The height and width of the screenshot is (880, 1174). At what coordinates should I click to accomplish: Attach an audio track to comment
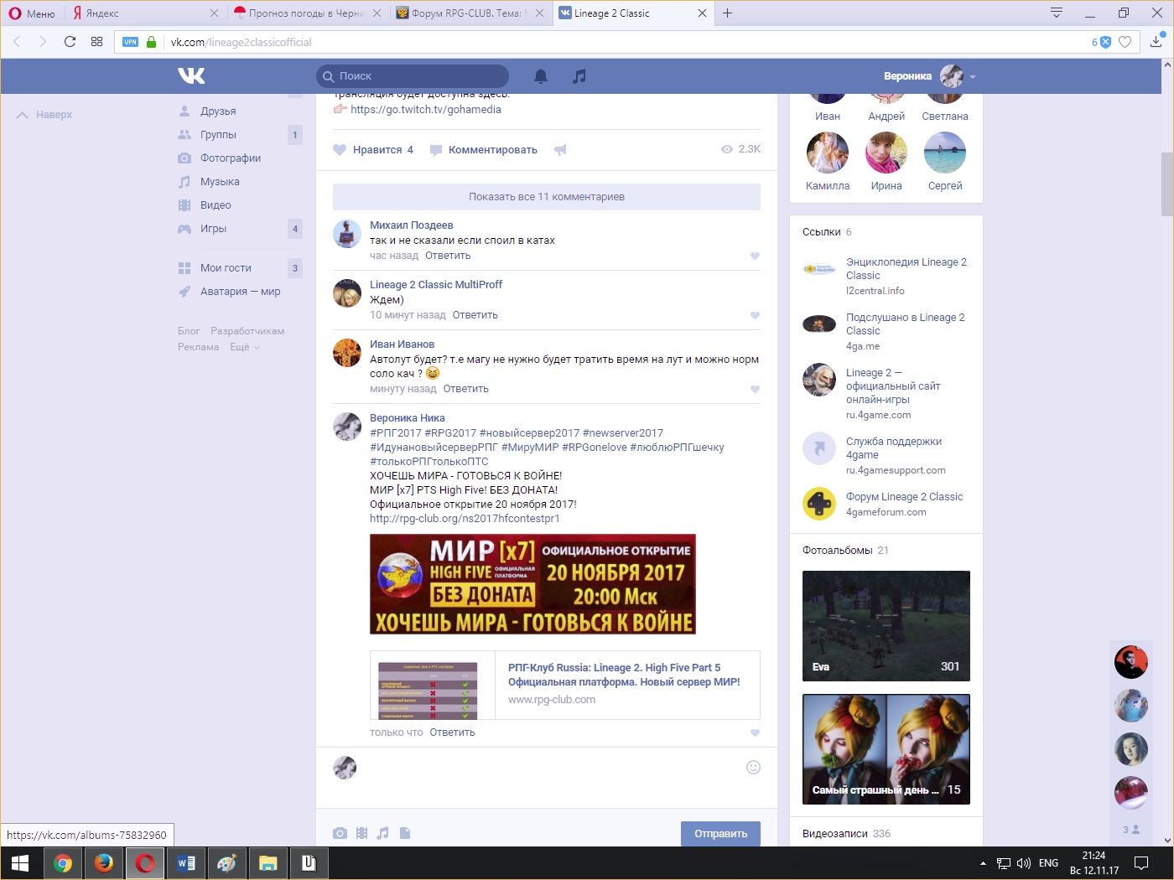point(383,833)
